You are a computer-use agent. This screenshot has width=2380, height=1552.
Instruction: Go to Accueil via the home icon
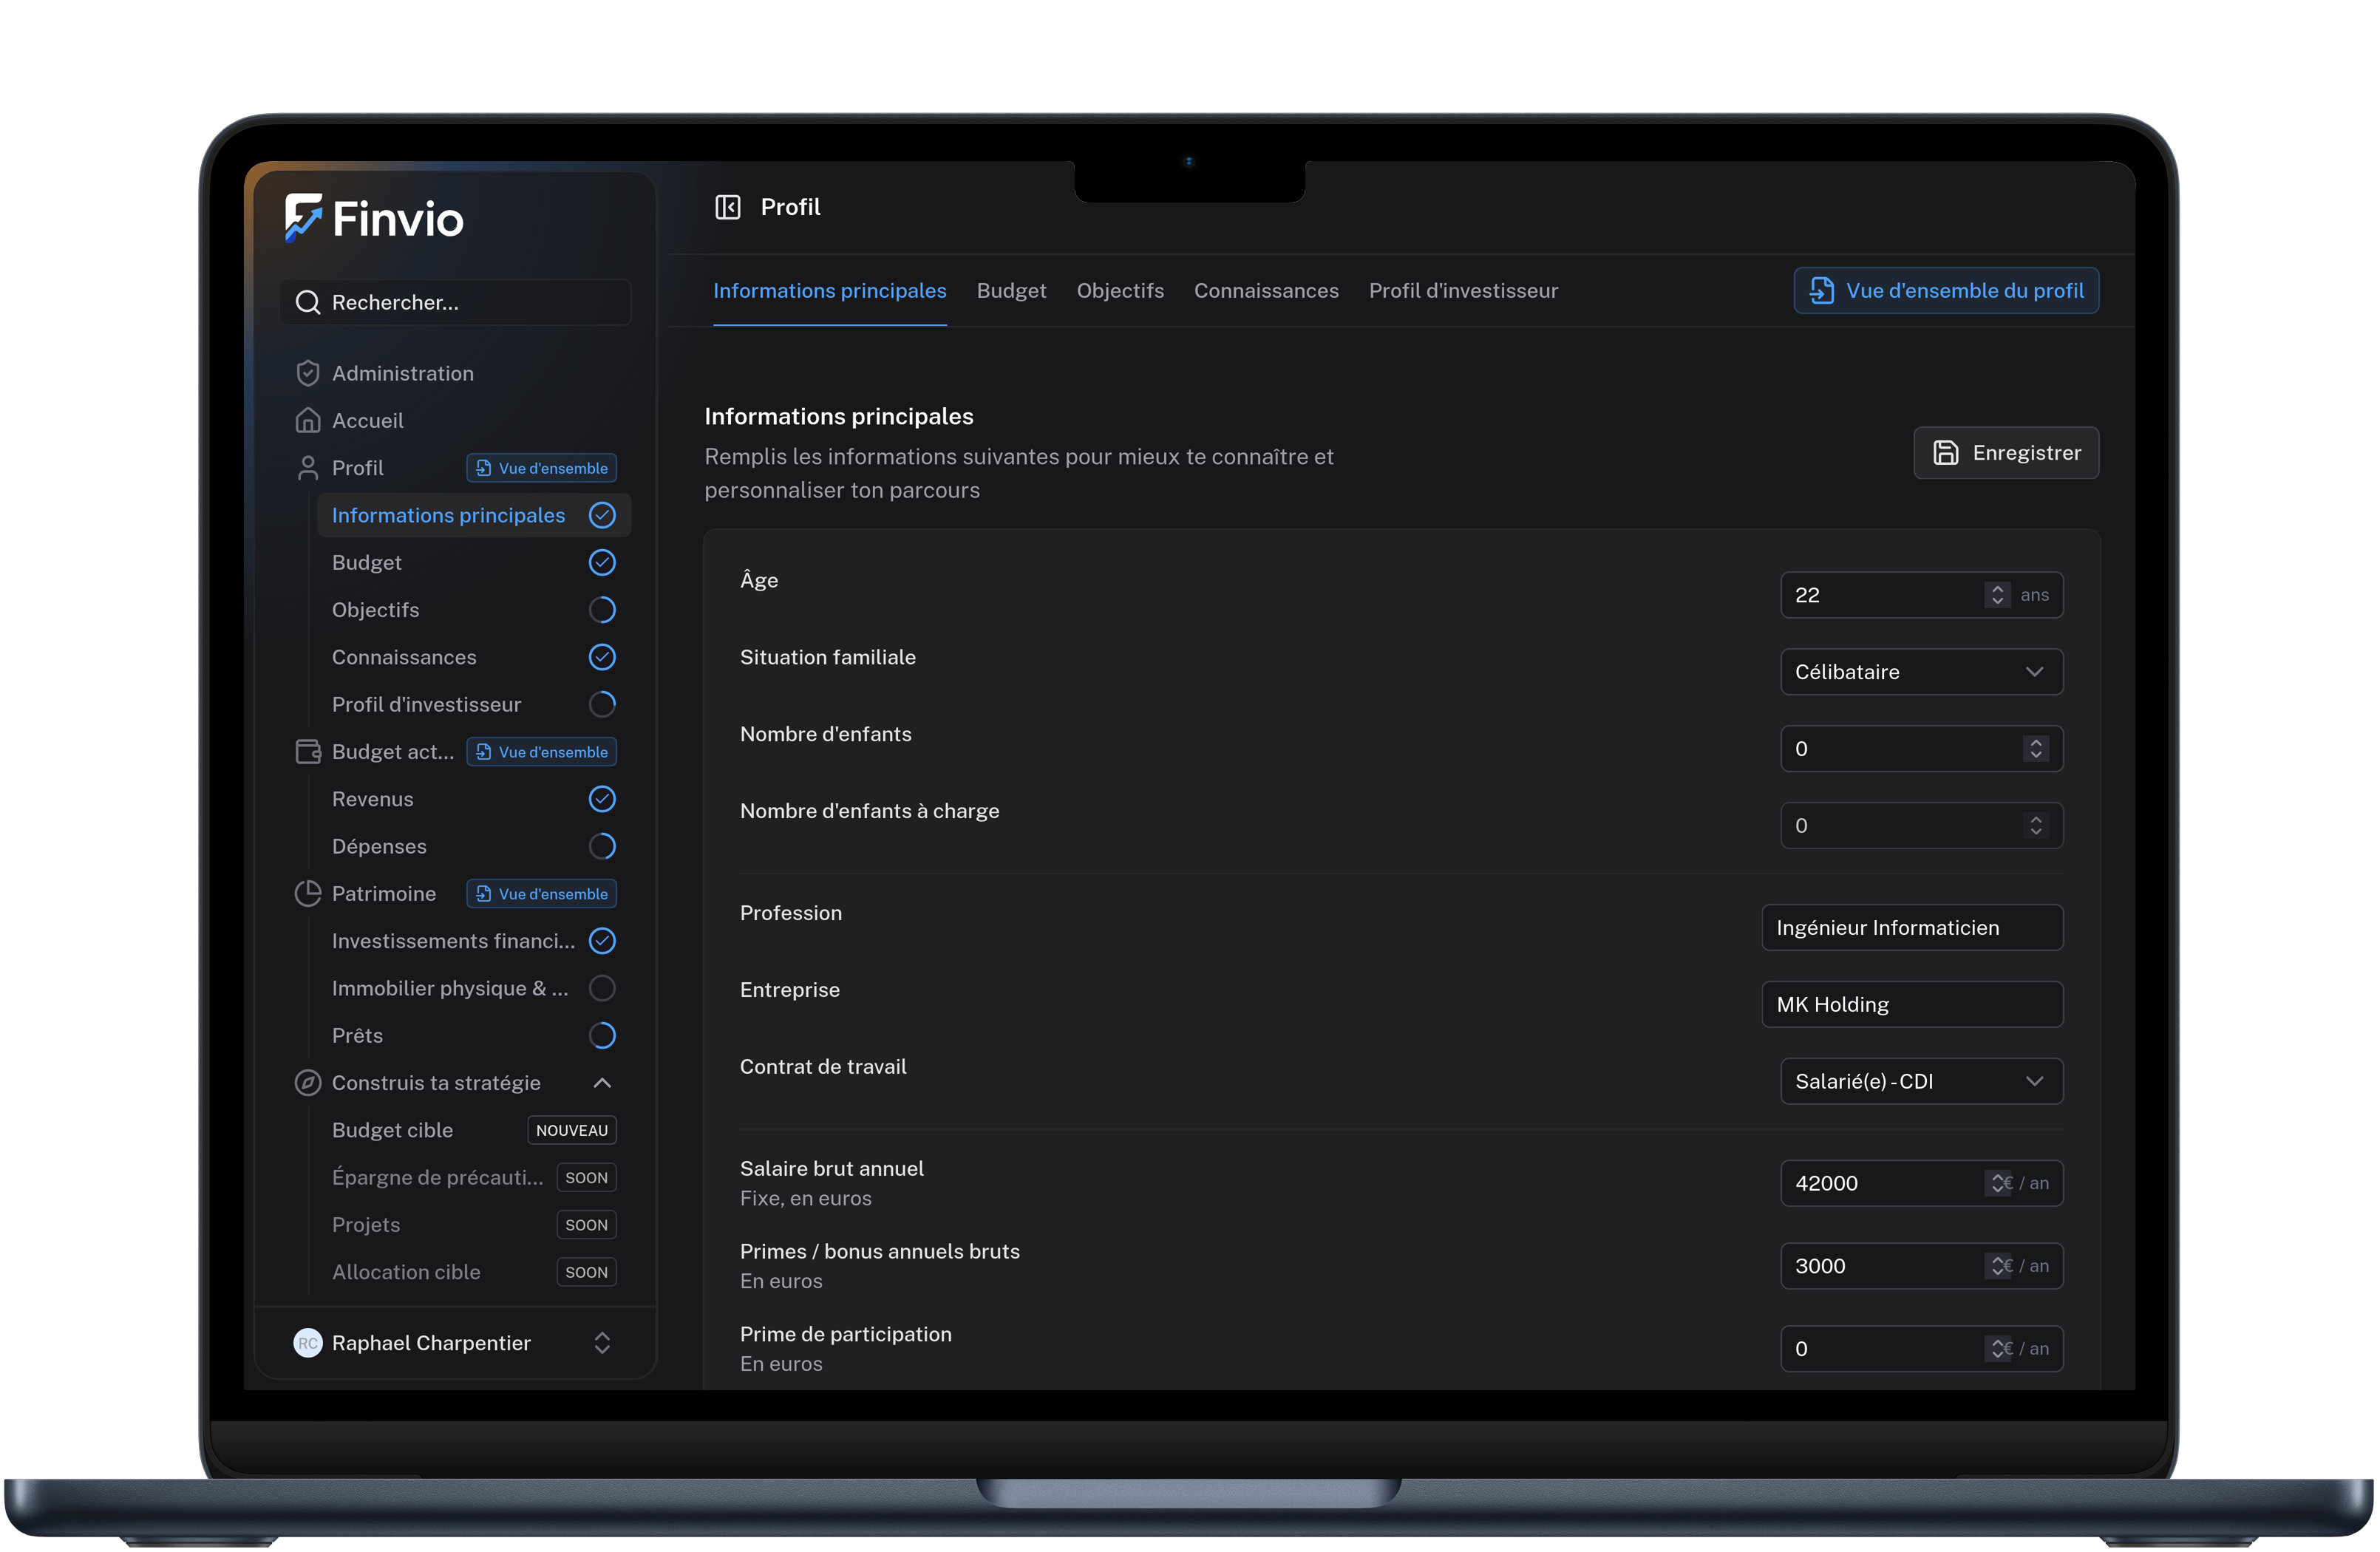(307, 420)
